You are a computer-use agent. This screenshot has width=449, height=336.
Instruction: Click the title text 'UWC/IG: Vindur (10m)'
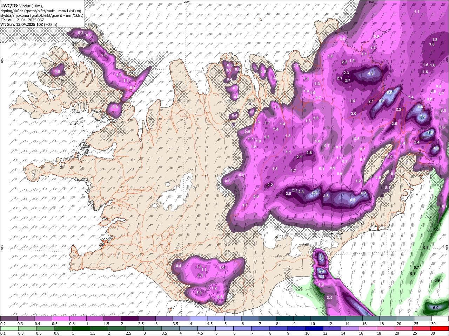pos(22,6)
